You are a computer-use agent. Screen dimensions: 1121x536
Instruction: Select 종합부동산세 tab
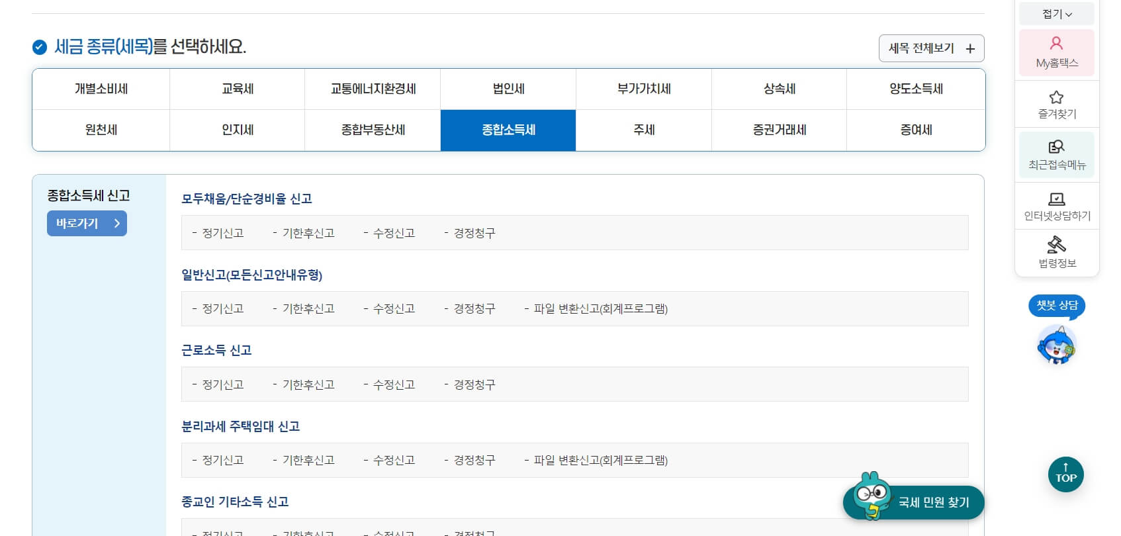click(x=373, y=130)
